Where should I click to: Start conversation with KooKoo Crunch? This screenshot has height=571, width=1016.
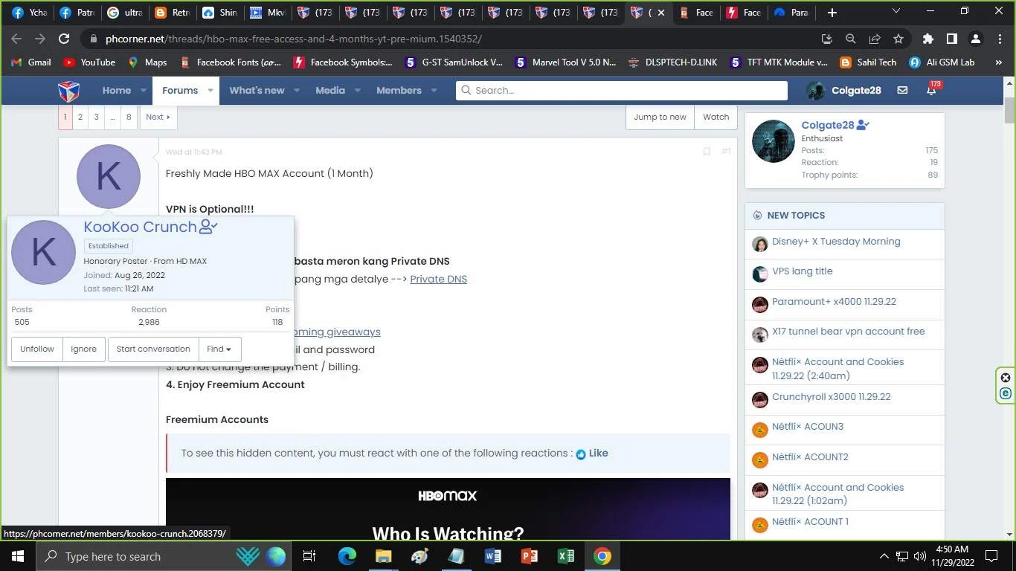pos(153,349)
